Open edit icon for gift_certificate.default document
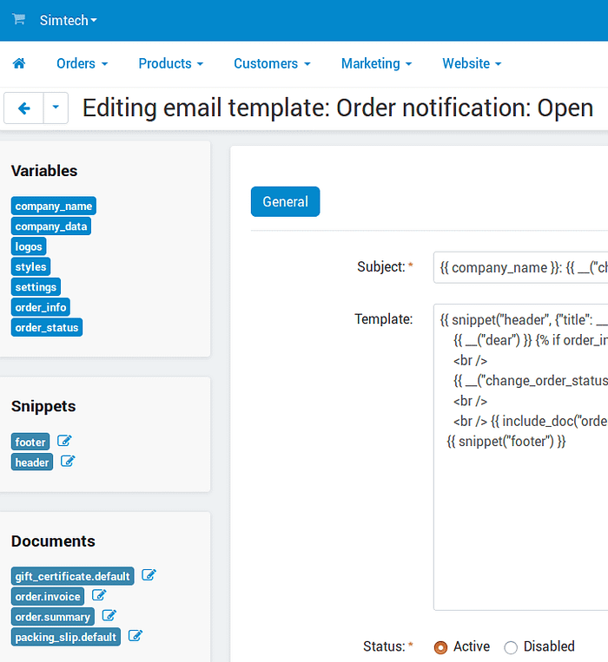This screenshot has width=608, height=662. [149, 575]
